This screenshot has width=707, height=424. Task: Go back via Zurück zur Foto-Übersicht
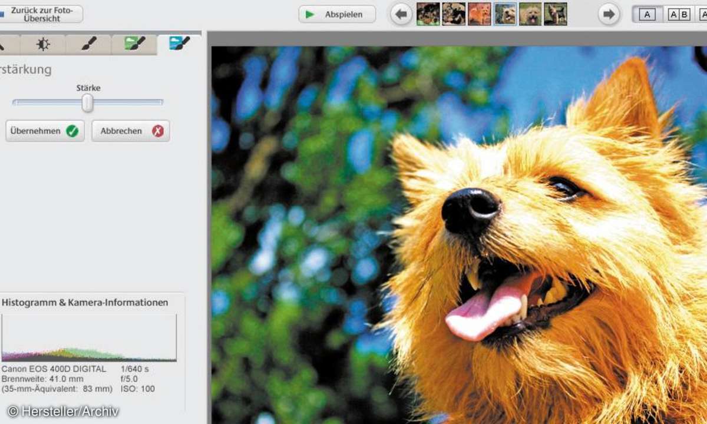pyautogui.click(x=41, y=14)
